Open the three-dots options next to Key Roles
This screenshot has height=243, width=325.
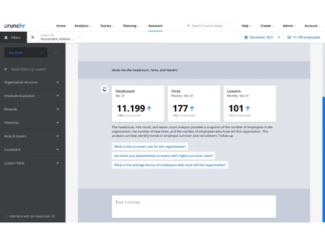55,52
